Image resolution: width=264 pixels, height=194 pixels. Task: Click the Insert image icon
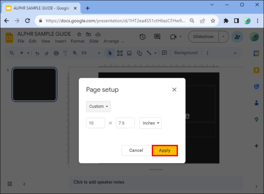[x=129, y=53]
